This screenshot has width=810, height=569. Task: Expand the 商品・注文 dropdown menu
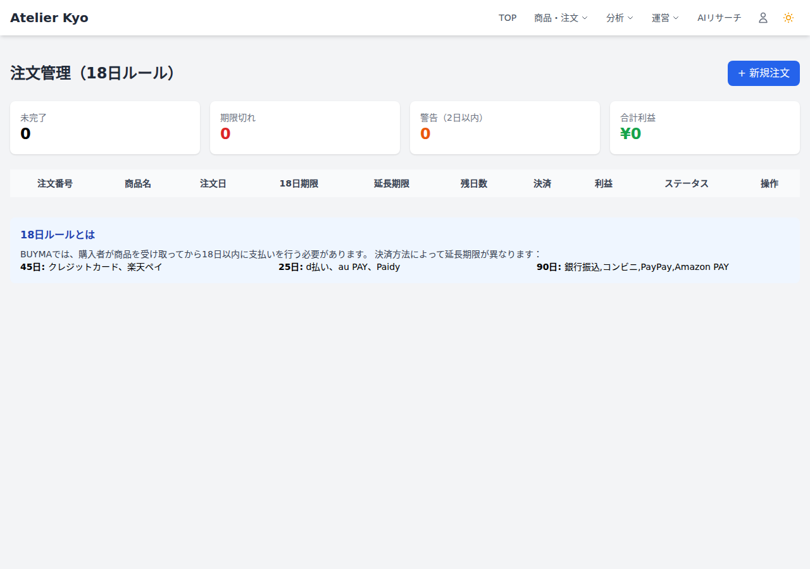click(x=561, y=18)
